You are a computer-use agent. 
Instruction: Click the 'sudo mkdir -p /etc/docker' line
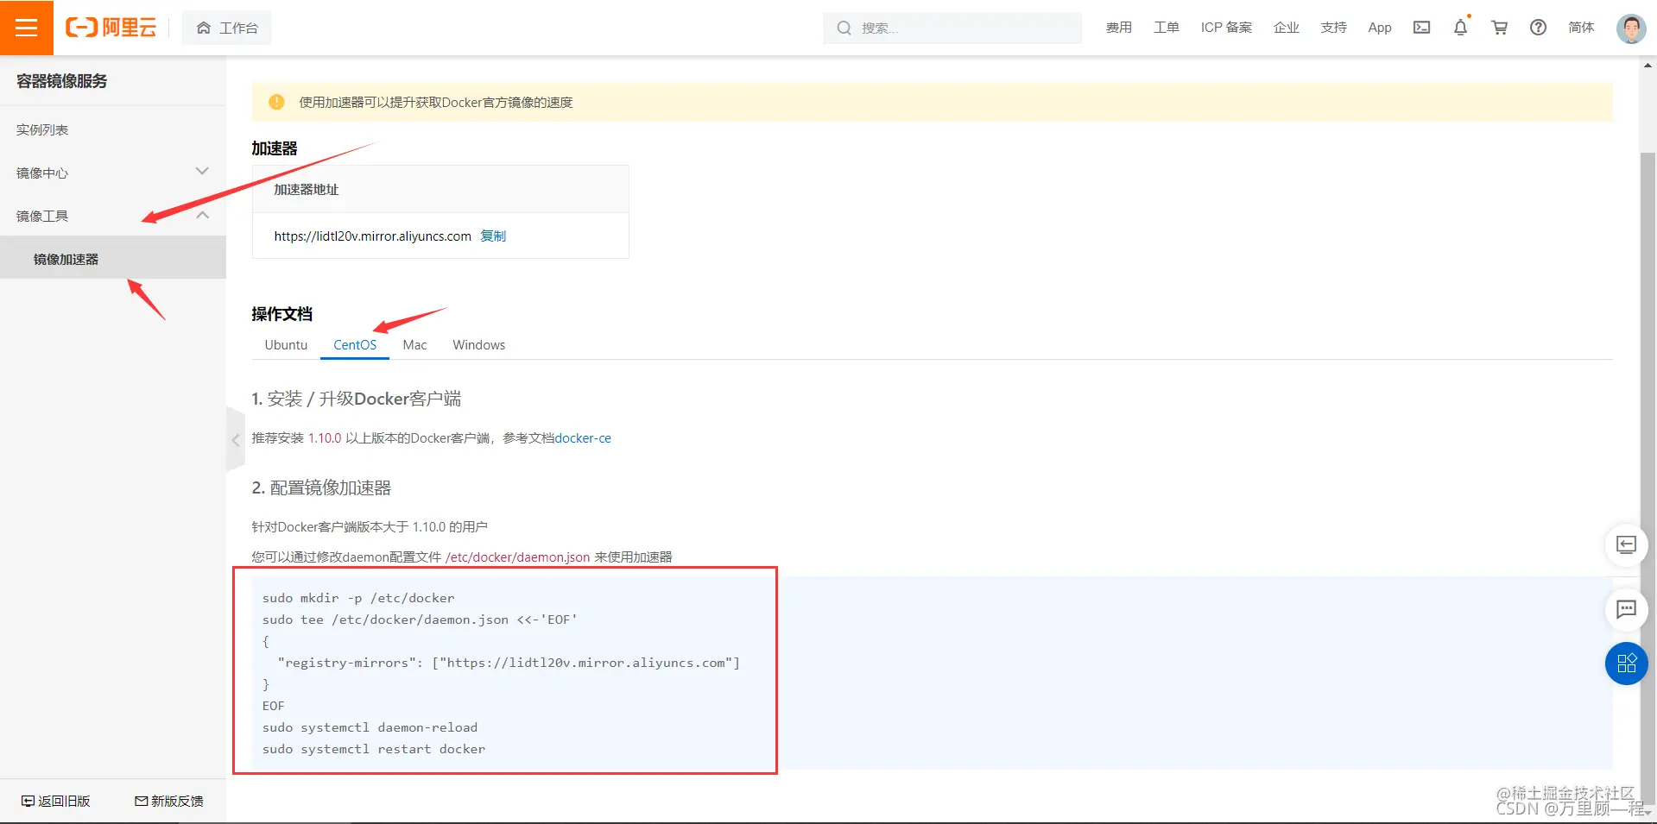[x=358, y=598]
